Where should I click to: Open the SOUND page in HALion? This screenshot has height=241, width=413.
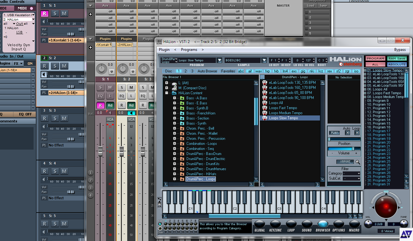pyautogui.click(x=307, y=224)
